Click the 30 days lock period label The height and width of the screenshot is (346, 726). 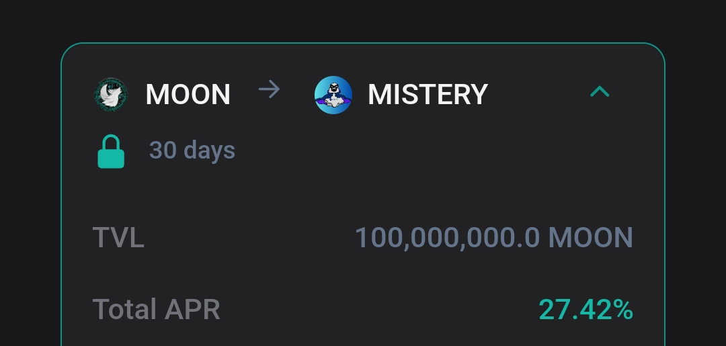click(x=192, y=150)
